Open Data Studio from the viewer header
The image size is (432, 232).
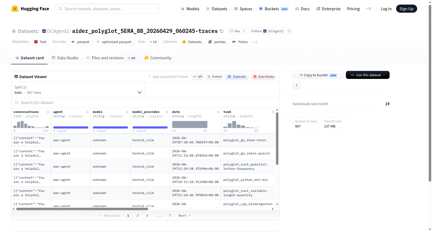point(264,77)
